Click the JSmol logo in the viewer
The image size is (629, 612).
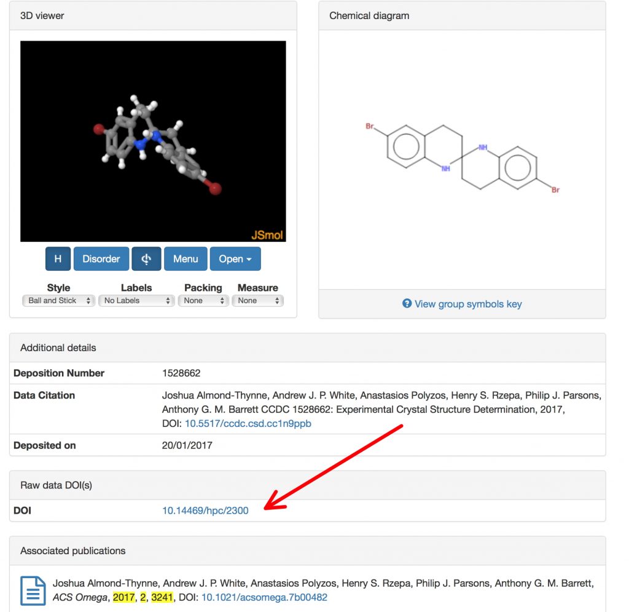pyautogui.click(x=268, y=235)
